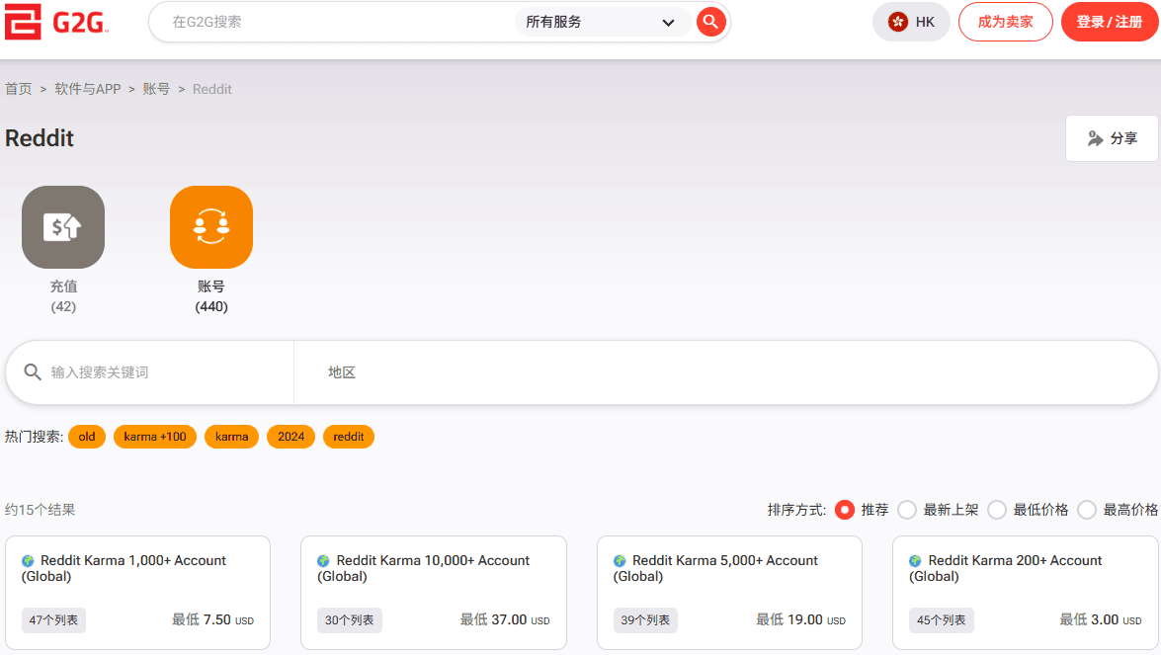The width and height of the screenshot is (1161, 655).
Task: Click the Hong Kong flag icon
Action: (897, 22)
